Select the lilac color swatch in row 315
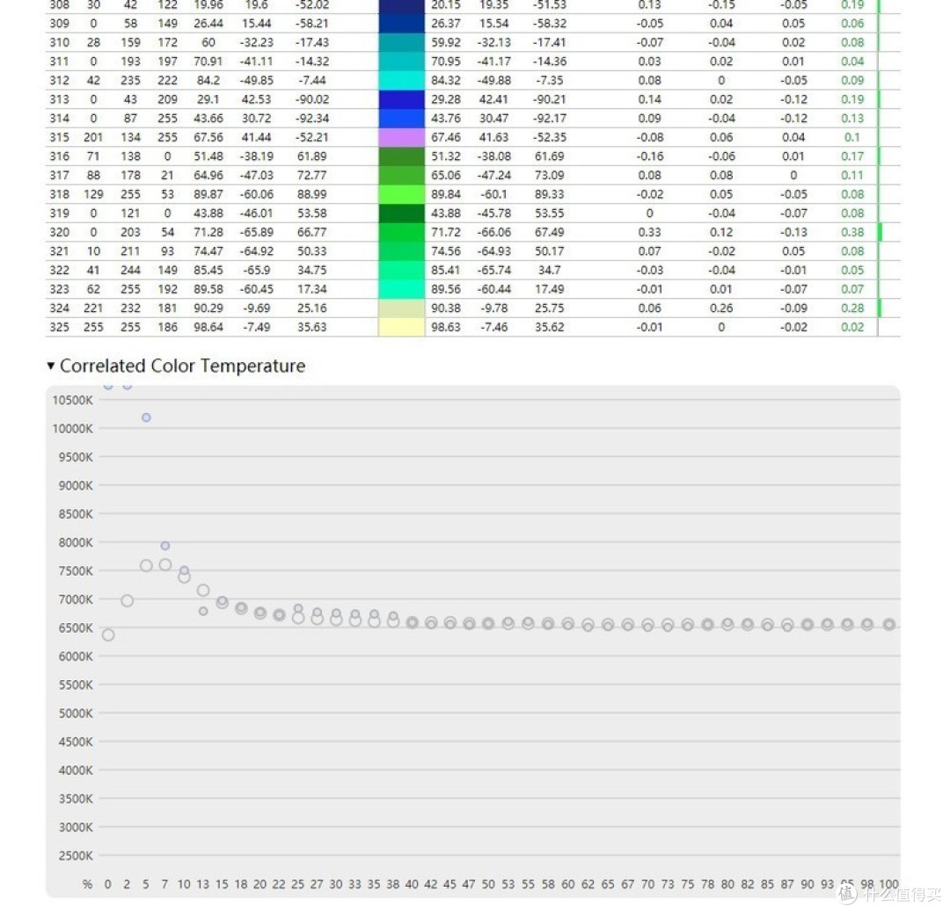The image size is (950, 914). (402, 137)
